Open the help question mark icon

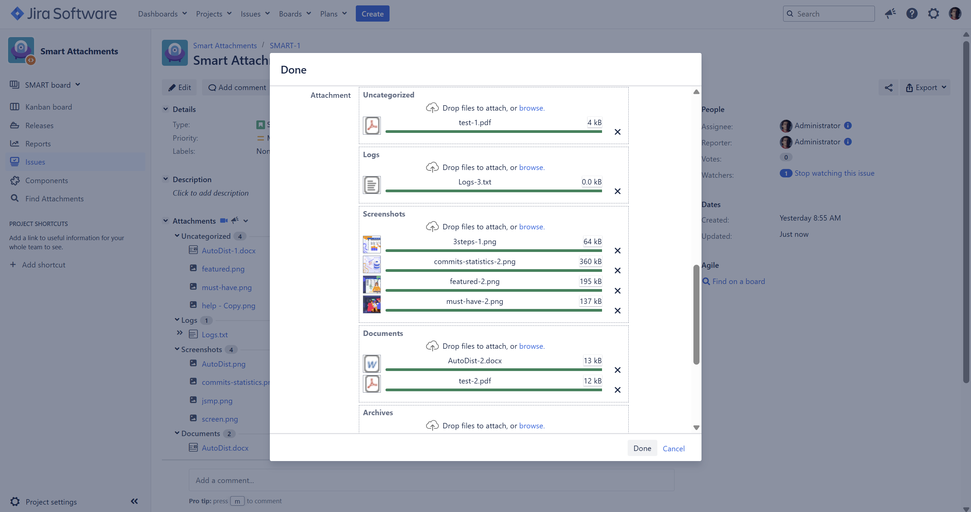[x=912, y=13]
